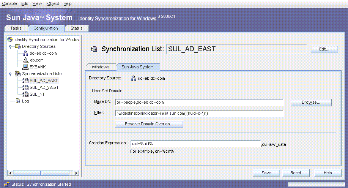348x188 pixels.
Task: Switch to the Configuration tab
Action: pos(46,28)
